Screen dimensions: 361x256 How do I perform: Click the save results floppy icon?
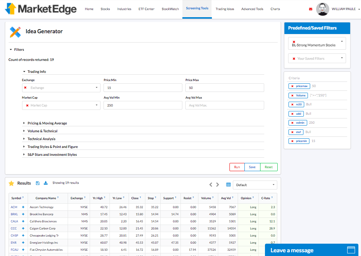pyautogui.click(x=38, y=183)
